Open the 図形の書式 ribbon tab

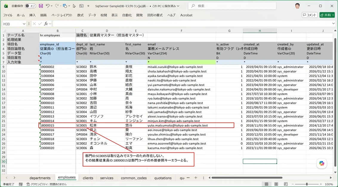pos(155,15)
